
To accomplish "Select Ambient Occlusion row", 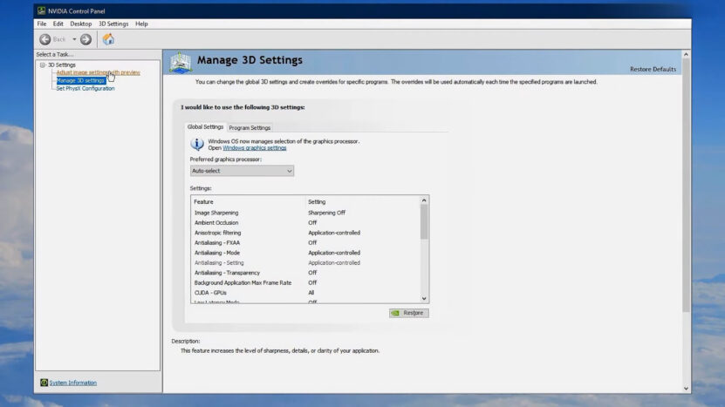I will point(305,222).
